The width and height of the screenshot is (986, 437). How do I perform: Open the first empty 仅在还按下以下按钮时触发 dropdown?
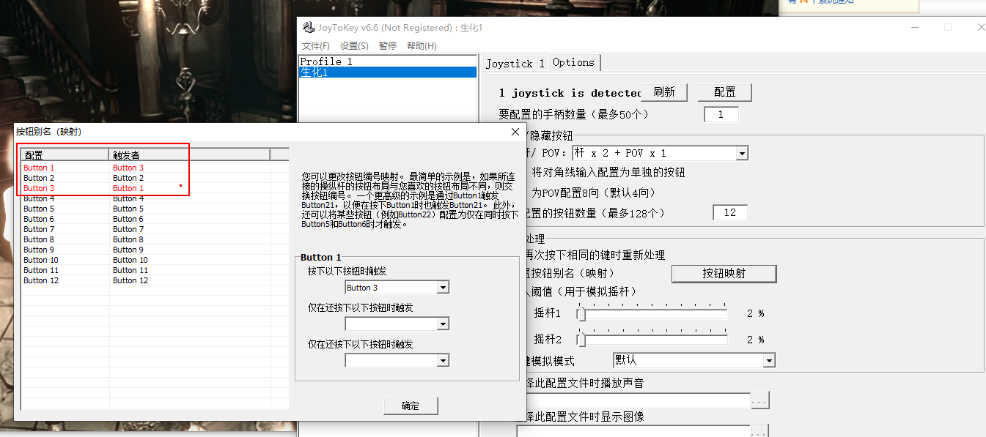(442, 324)
